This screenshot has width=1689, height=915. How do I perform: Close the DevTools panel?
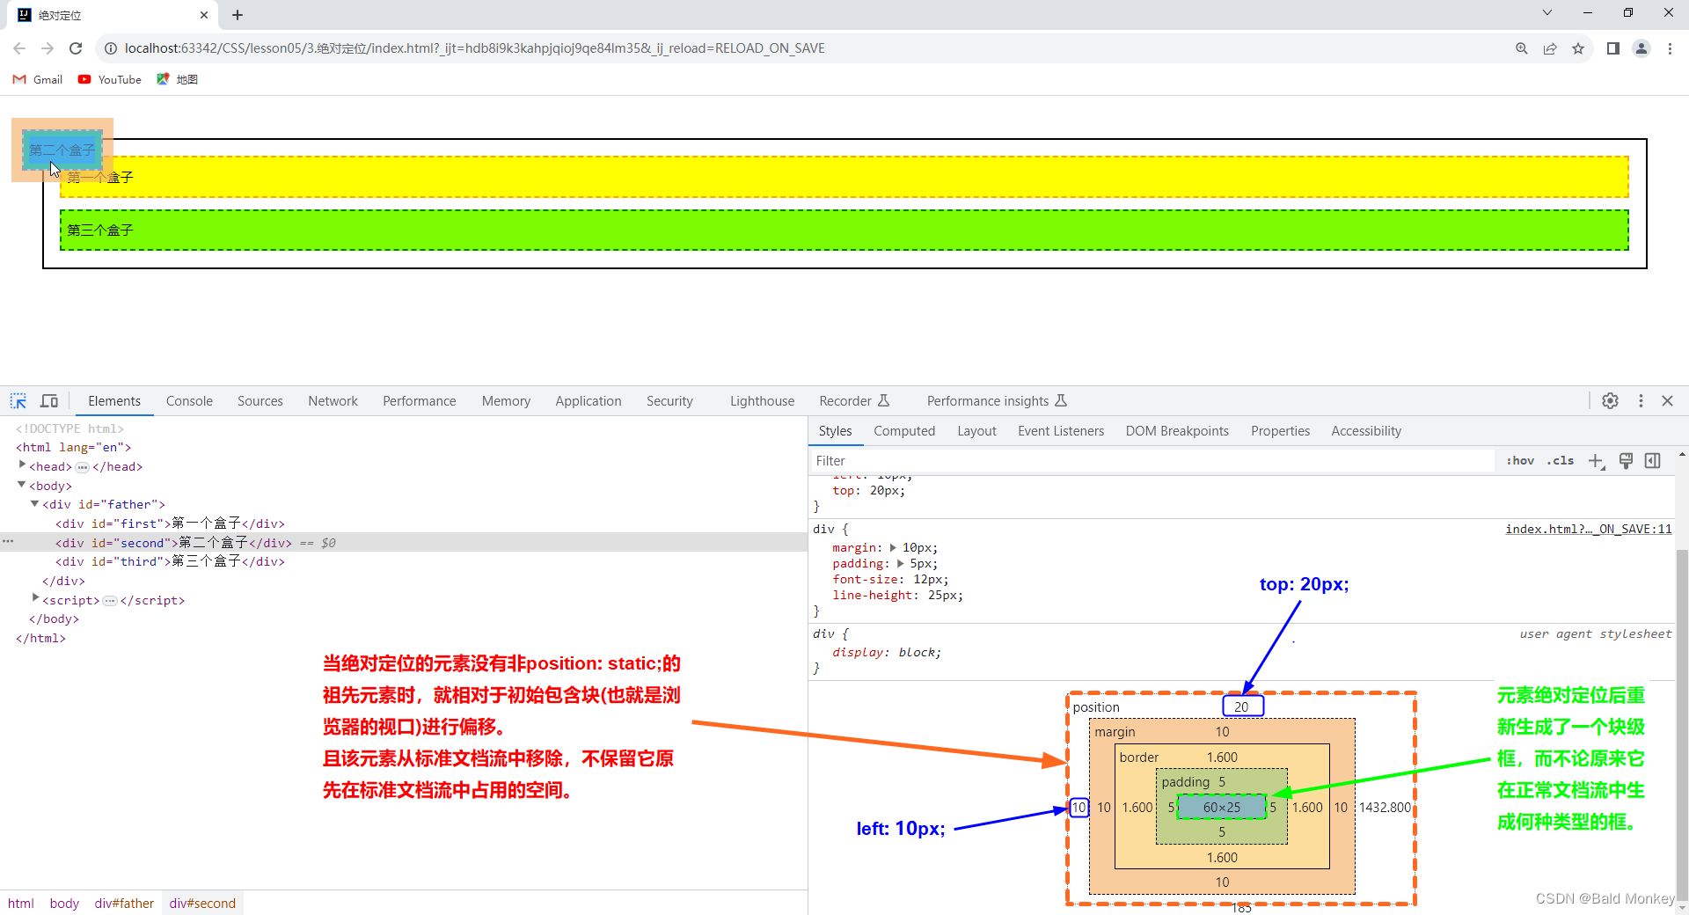[1667, 401]
